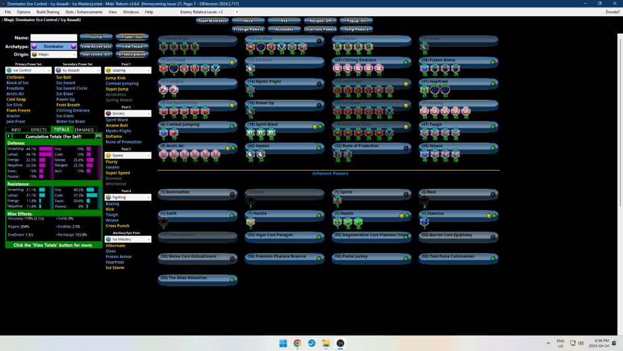The height and width of the screenshot is (351, 623).
Task: Switch to the EFFECTS tab
Action: 39,130
